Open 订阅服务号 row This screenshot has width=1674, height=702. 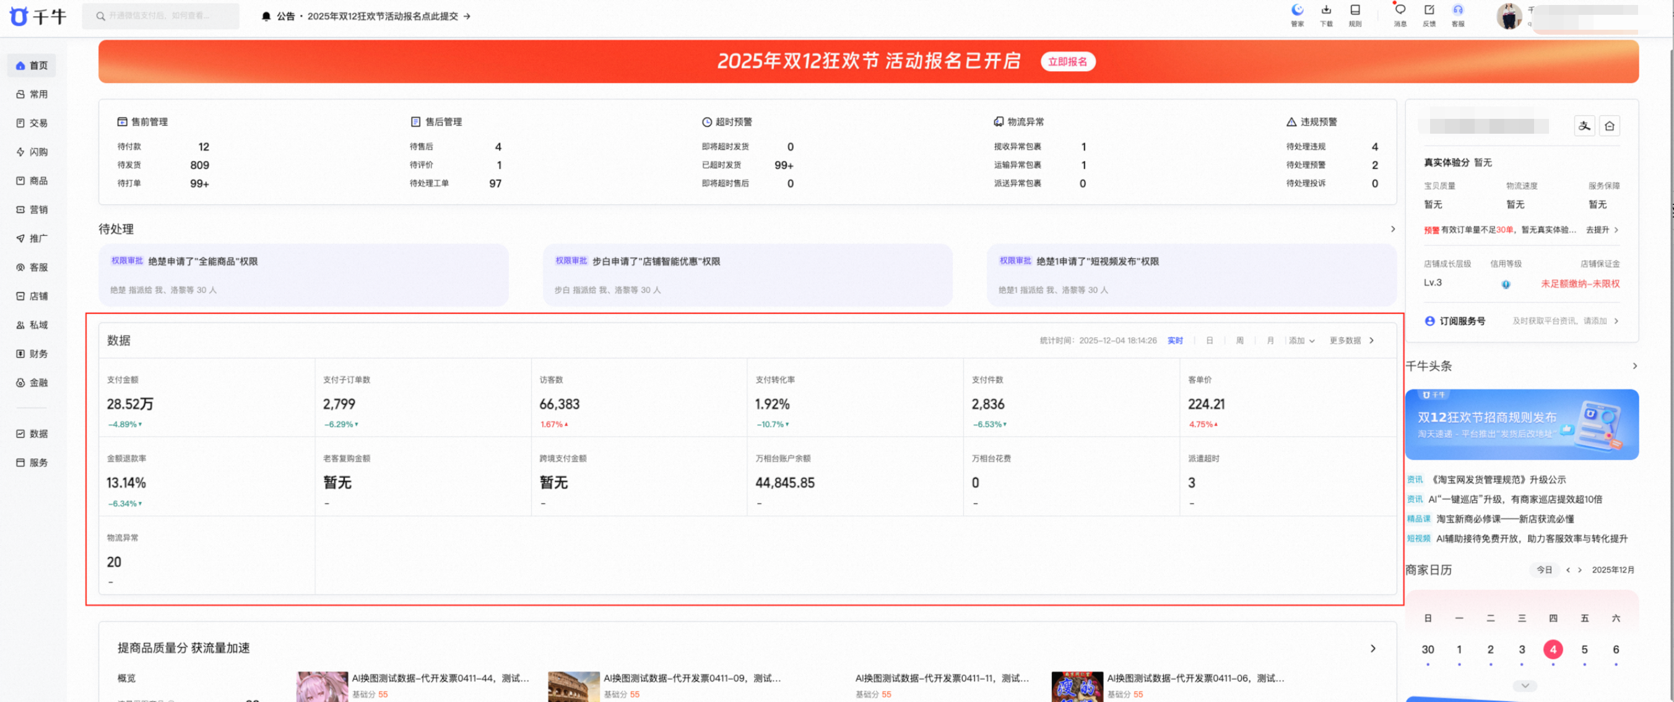tap(1521, 321)
